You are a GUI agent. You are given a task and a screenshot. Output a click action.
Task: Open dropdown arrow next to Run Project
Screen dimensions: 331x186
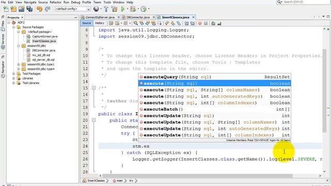(x=127, y=9)
